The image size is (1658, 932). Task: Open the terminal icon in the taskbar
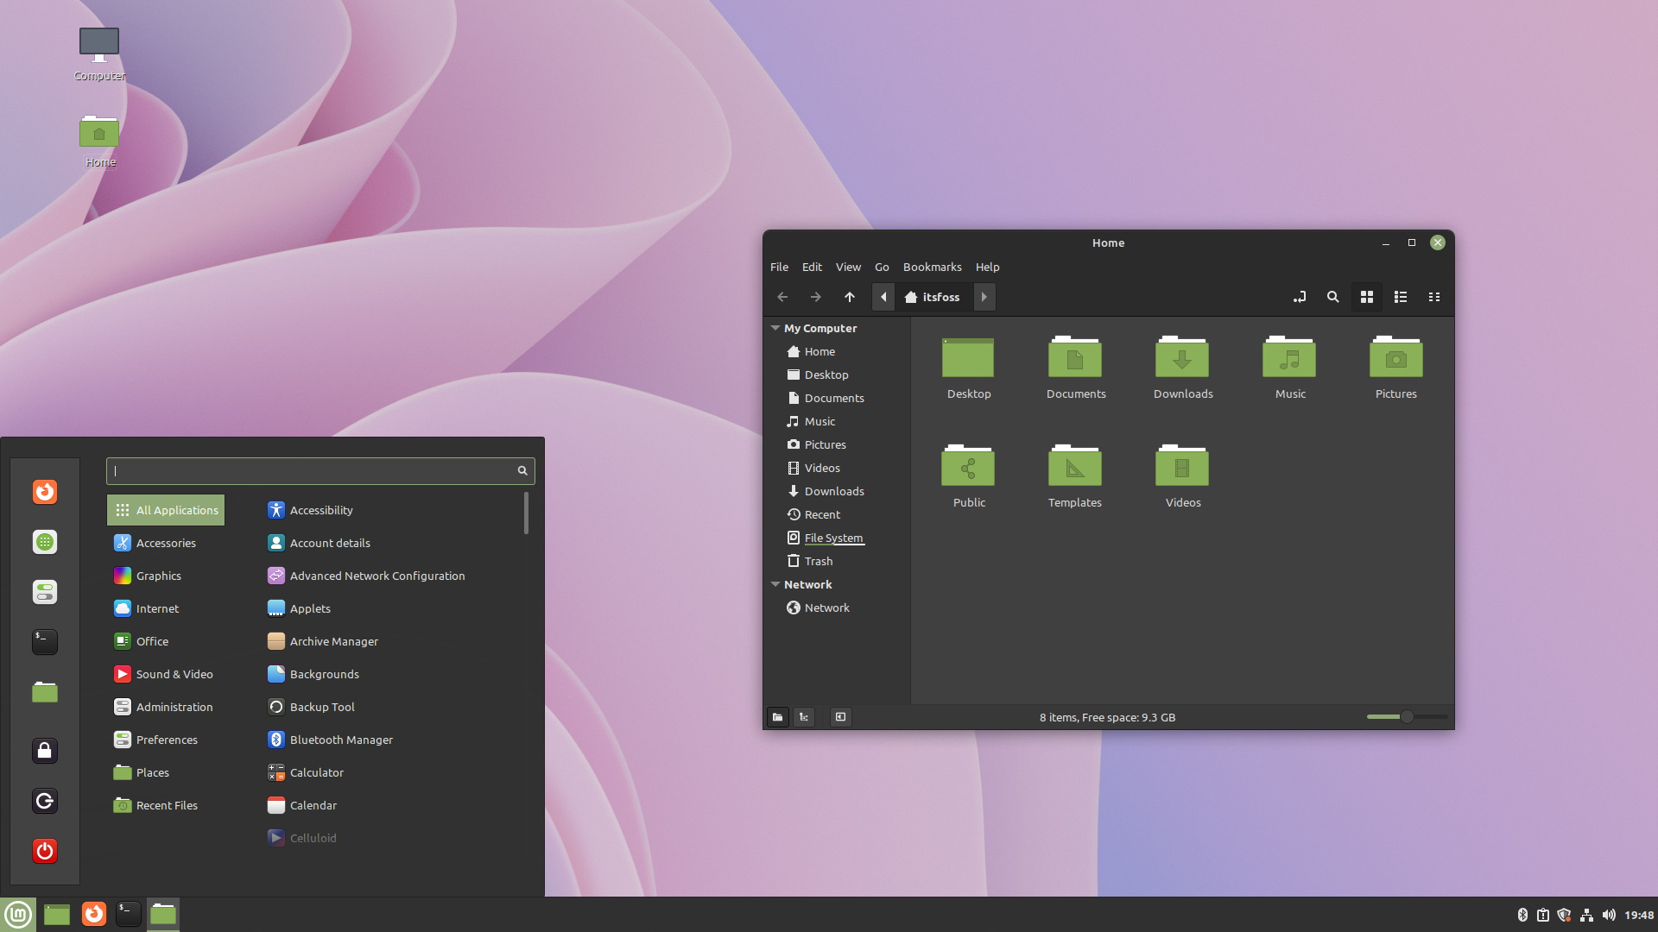point(128,913)
